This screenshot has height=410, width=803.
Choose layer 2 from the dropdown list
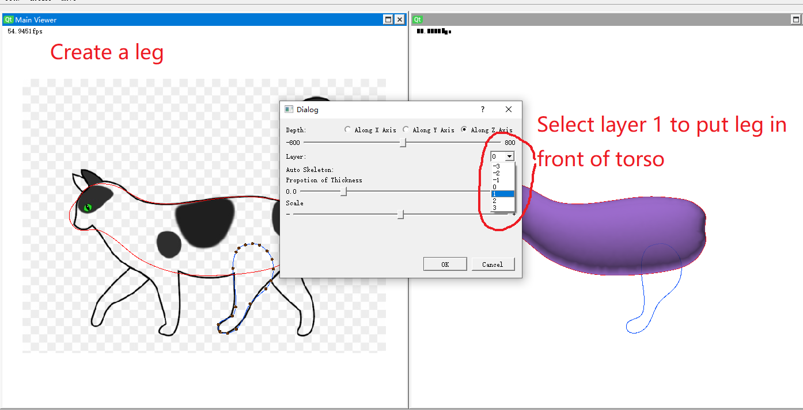click(502, 201)
